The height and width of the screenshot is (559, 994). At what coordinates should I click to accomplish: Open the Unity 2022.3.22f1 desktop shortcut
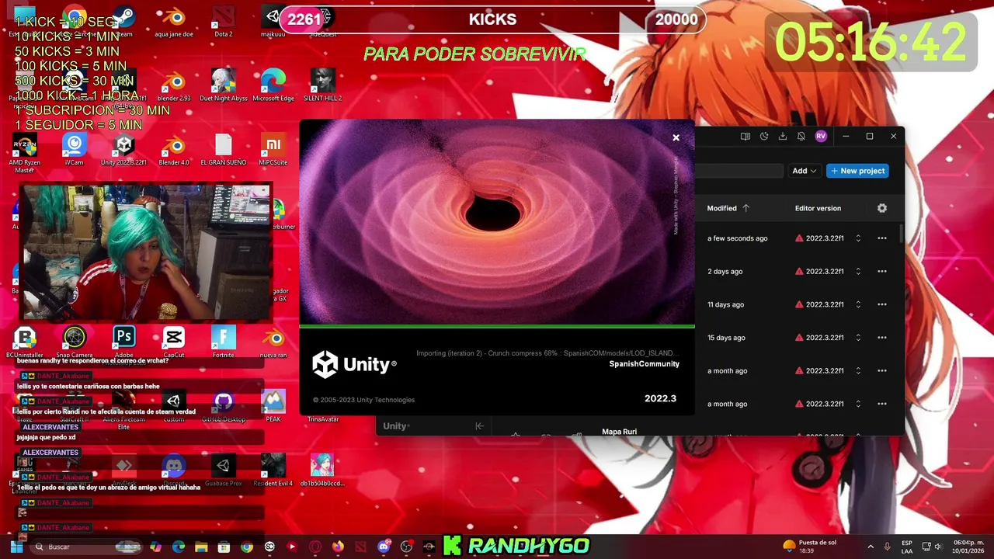click(x=123, y=150)
